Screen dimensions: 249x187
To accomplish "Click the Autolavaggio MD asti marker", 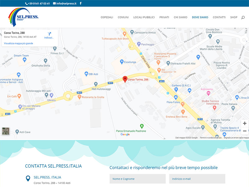I will point(46,95).
